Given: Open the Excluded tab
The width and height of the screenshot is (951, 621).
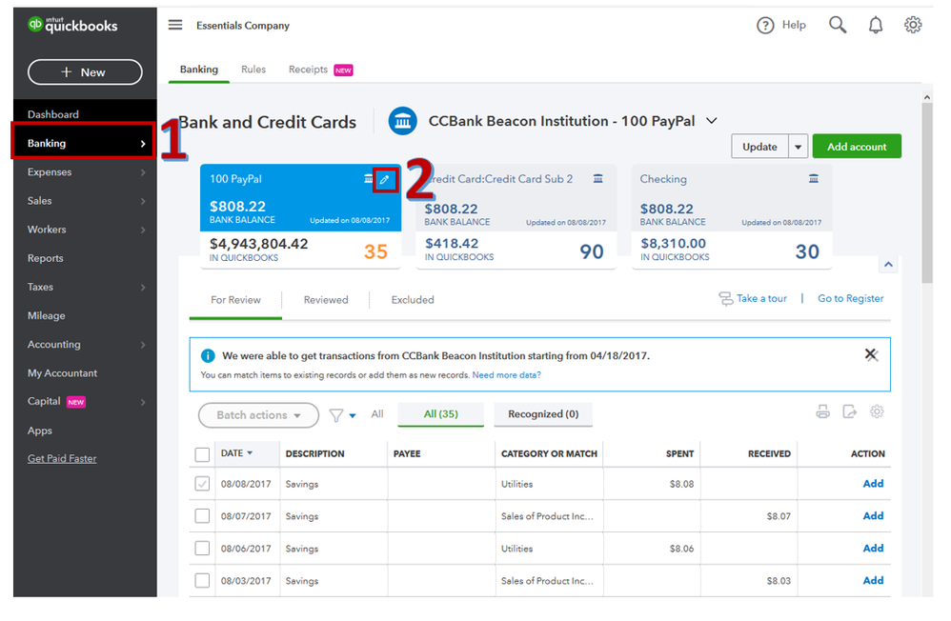Looking at the screenshot, I should (413, 300).
